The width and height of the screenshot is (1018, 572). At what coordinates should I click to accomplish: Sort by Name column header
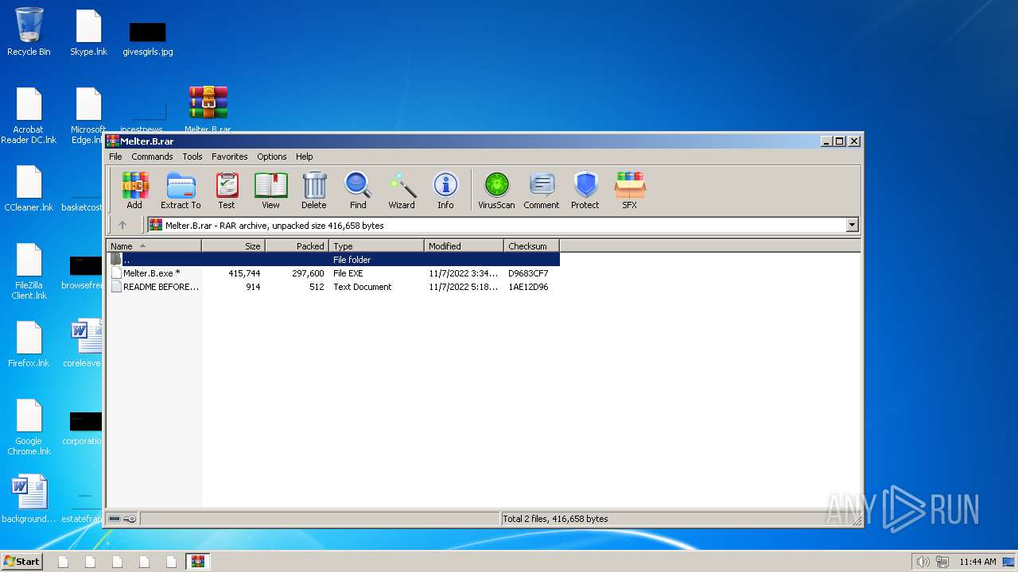pos(154,246)
